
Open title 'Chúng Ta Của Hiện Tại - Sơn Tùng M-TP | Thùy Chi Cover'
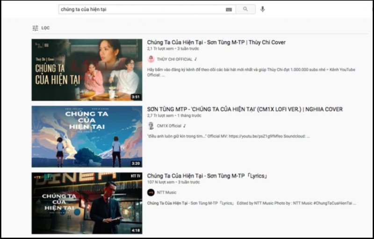coord(216,42)
